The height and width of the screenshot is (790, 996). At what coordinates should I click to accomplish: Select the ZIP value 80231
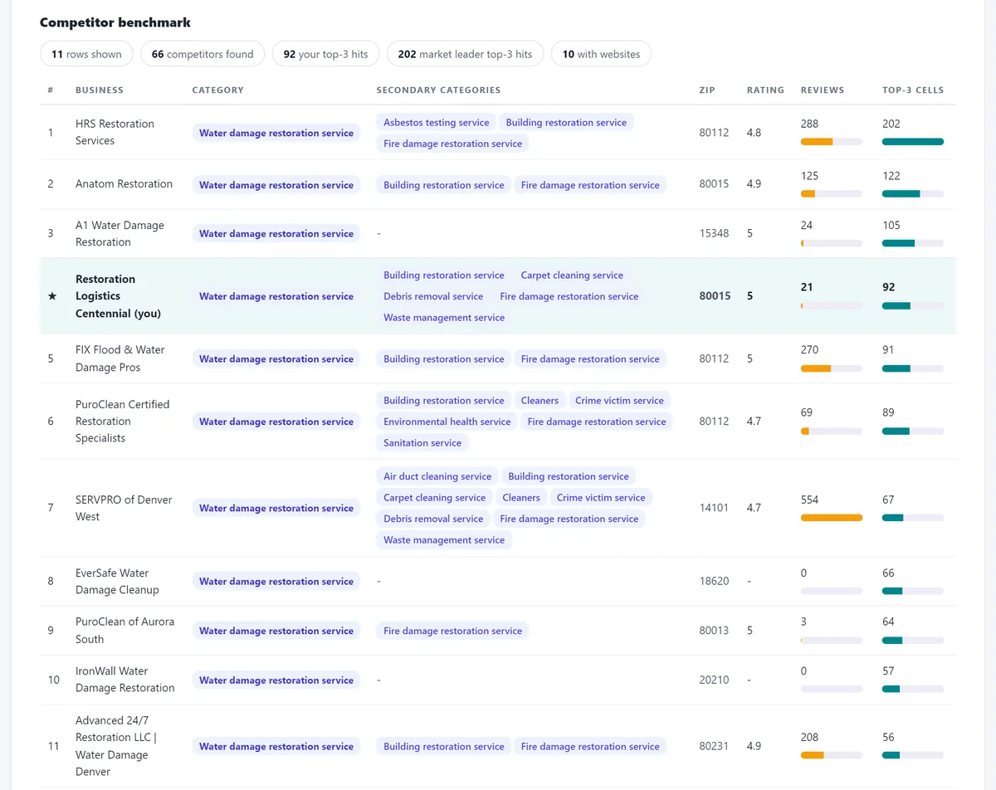[x=714, y=746]
